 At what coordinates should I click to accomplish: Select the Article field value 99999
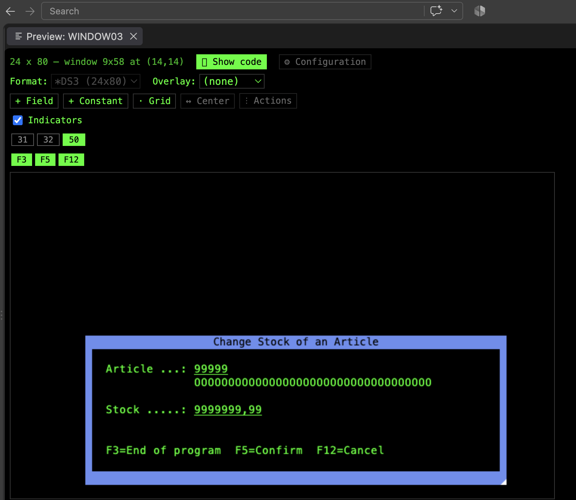[x=211, y=369]
